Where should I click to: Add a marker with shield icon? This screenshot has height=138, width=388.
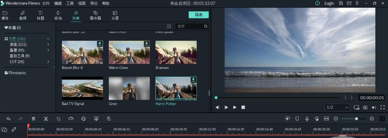[x=297, y=119]
